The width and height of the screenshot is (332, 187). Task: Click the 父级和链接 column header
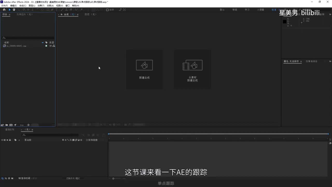pyautogui.click(x=92, y=140)
